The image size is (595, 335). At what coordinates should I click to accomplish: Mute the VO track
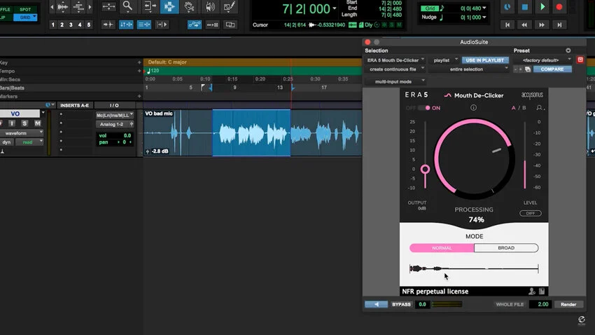point(37,123)
